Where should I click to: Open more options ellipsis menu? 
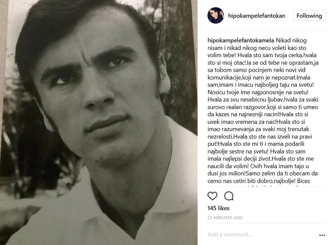[x=322, y=235]
